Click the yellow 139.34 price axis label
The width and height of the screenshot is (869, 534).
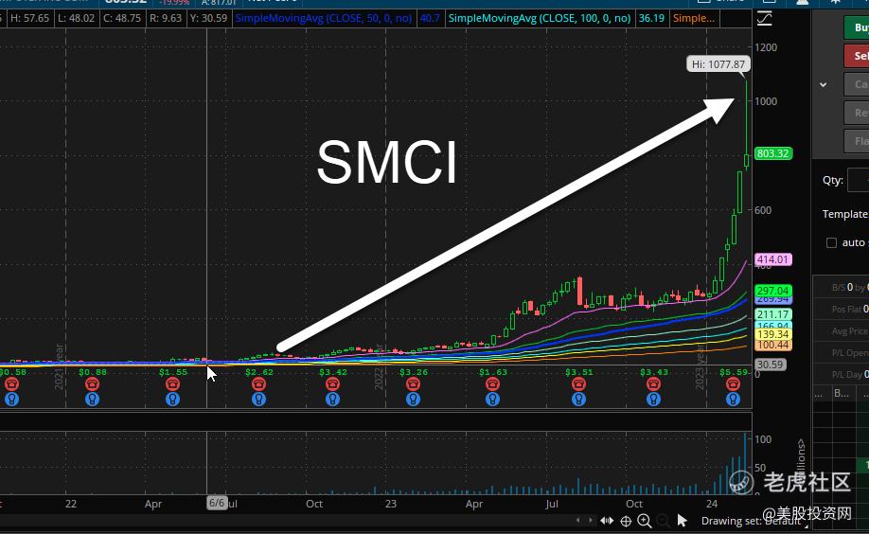(773, 334)
